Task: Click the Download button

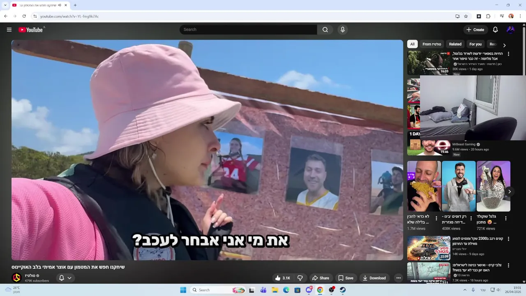Action: pos(374,278)
